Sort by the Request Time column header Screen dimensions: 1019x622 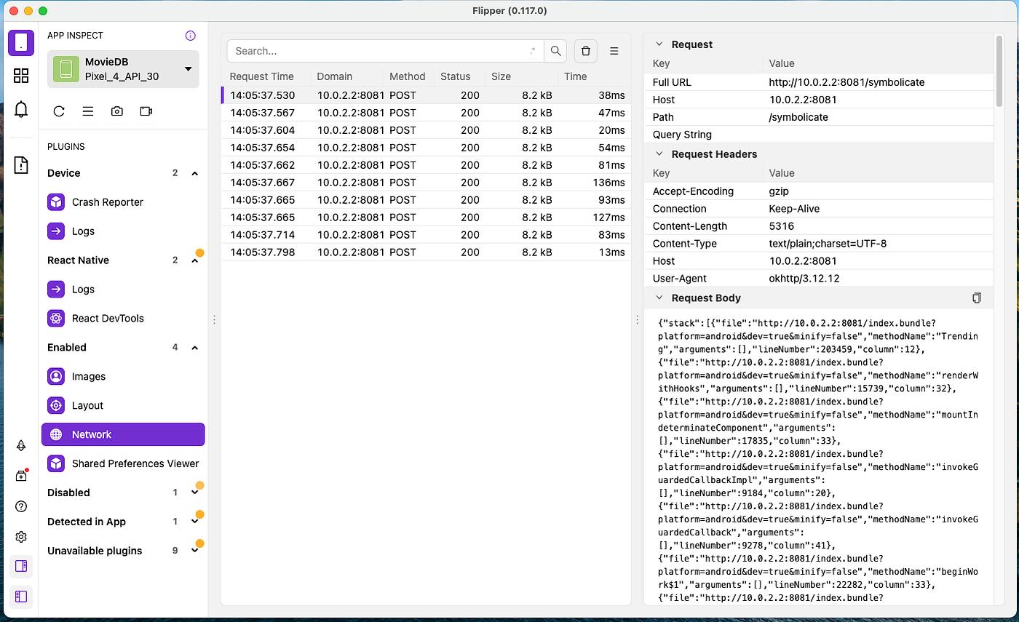(x=262, y=76)
